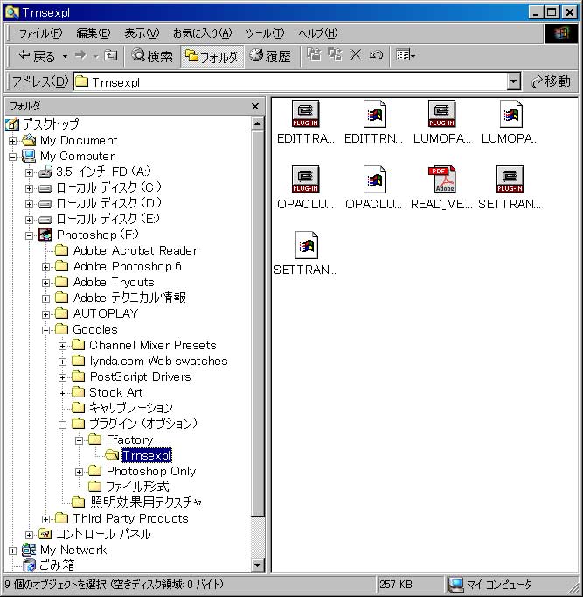Screen dimensions: 583x597
Task: Select the ごみ箱 recycle bin item
Action: (x=57, y=565)
